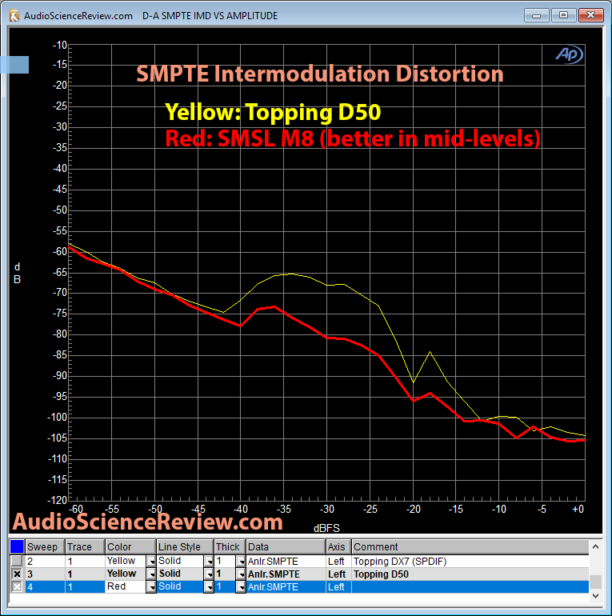Image resolution: width=612 pixels, height=616 pixels.
Task: Click the Line Style column header
Action: pos(186,547)
